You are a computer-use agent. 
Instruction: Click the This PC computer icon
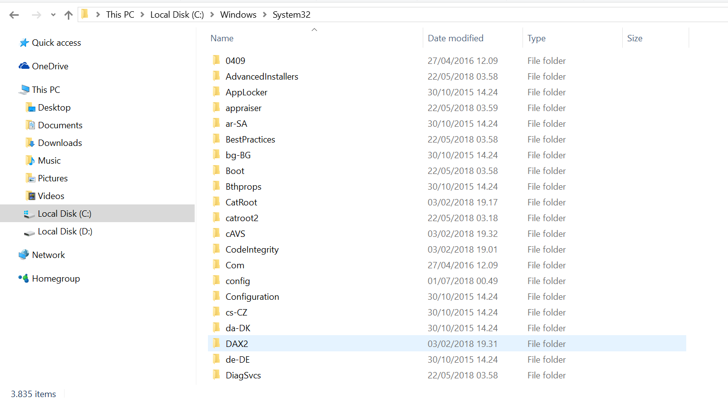click(24, 90)
